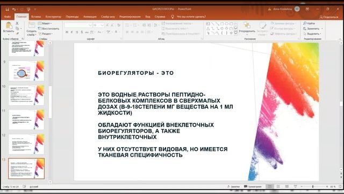The image size is (344, 194).
Task: Switch to the Вставка tab
Action: [36, 17]
